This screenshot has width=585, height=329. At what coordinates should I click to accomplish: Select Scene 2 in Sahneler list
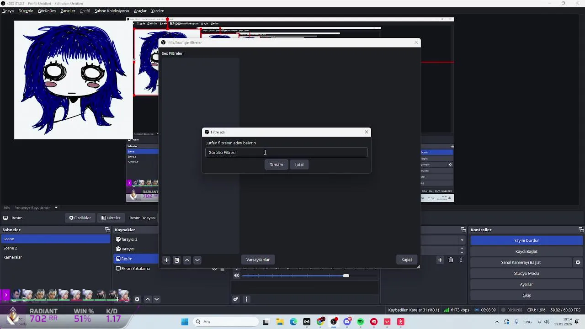click(55, 248)
